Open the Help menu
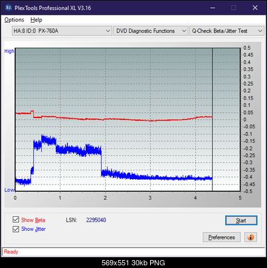267x268 pixels. [x=37, y=20]
